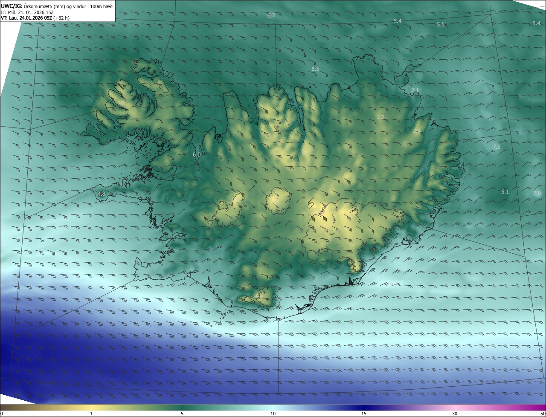The height and width of the screenshot is (417, 546).
Task: Click the map value '5.5'
Action: [x=441, y=25]
